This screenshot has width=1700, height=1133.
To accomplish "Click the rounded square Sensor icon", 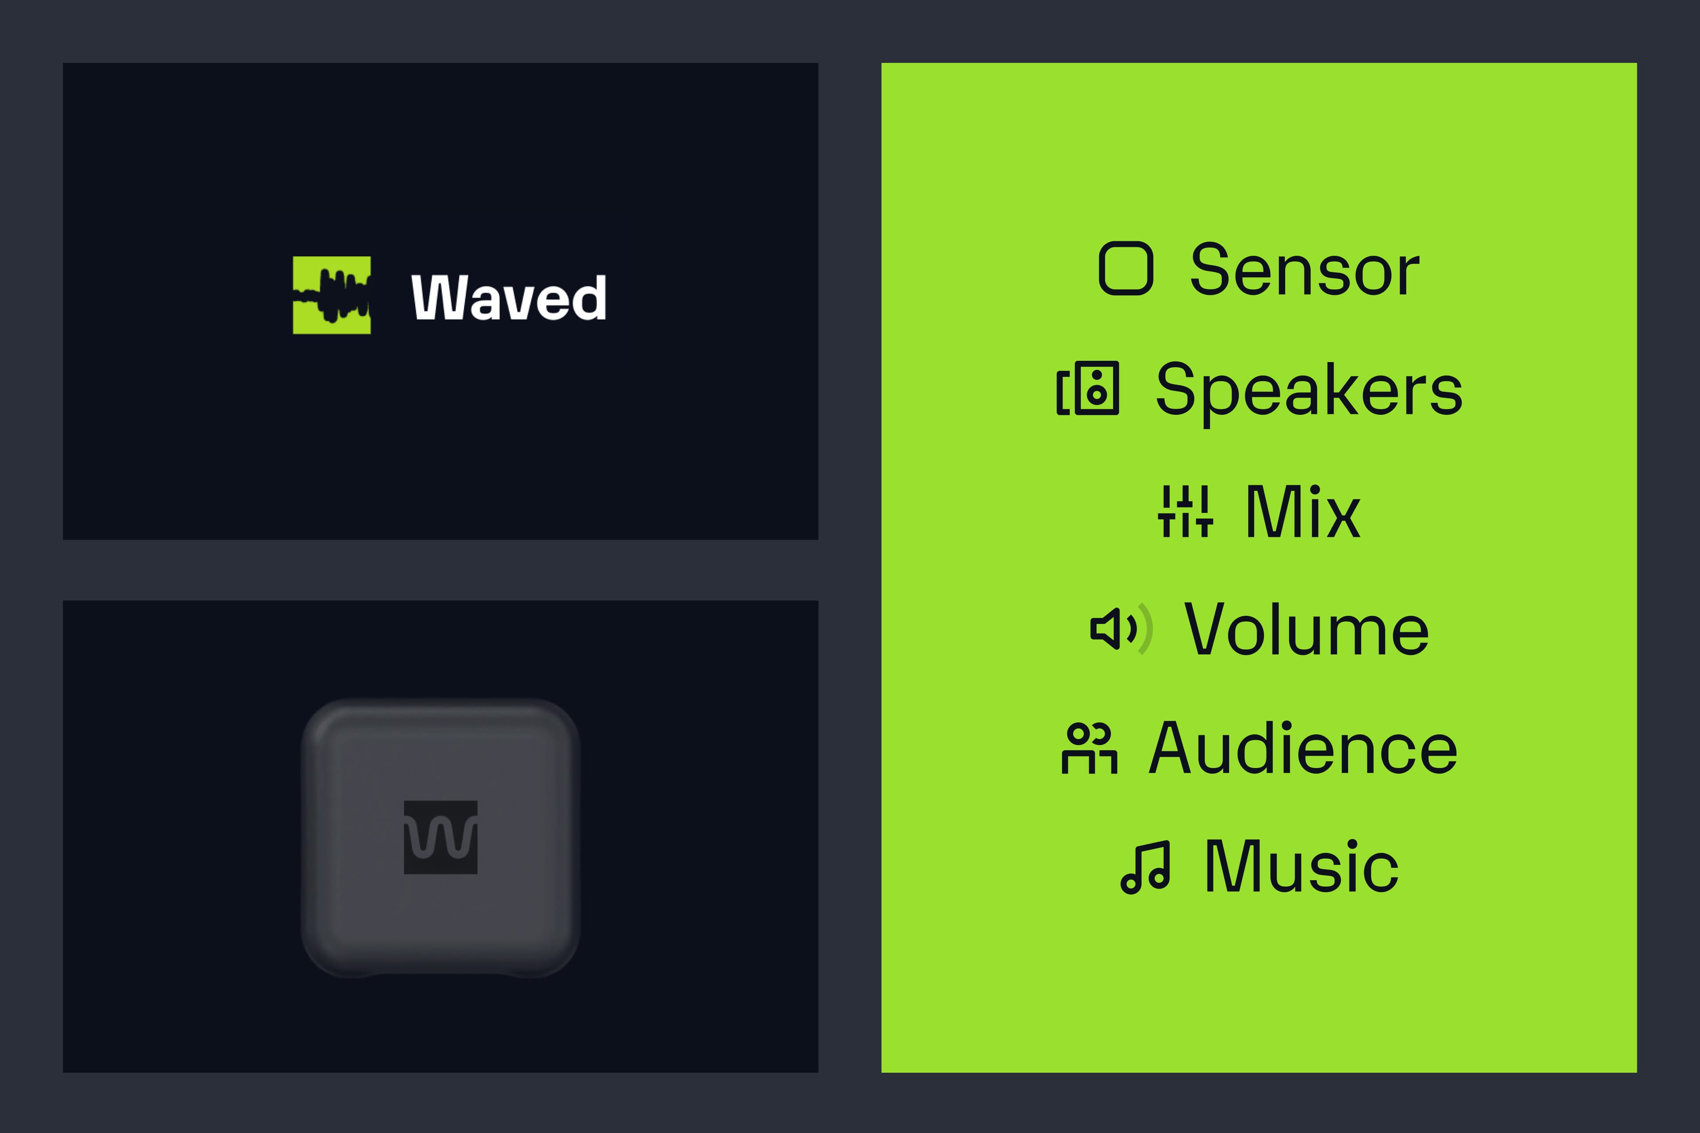I will pos(1125,268).
